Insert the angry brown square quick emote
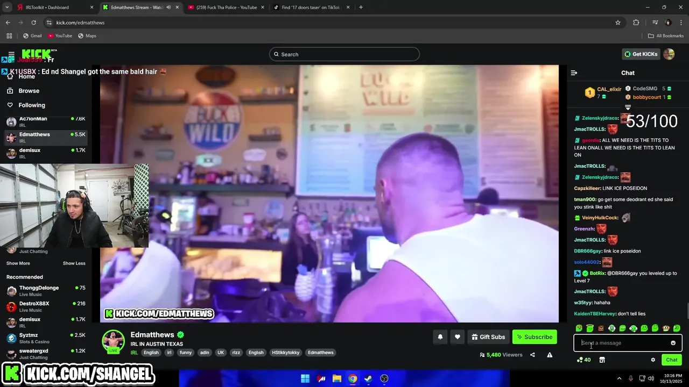 [601, 328]
